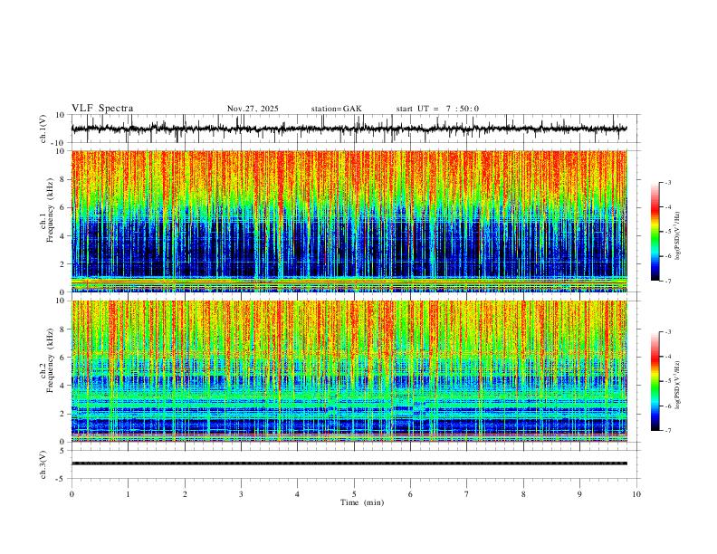
Task: Select the "start UT = 7 :50: 0" text
Action: coord(437,109)
